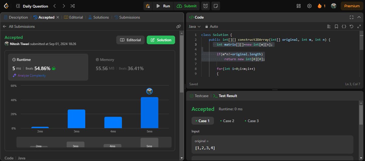365x161 pixels.
Task: Expand editor with the diagonal arrows icon
Action: [x=359, y=26]
